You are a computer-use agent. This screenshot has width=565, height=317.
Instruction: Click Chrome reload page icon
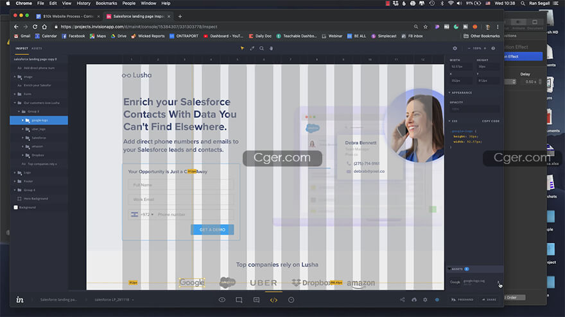[35, 27]
